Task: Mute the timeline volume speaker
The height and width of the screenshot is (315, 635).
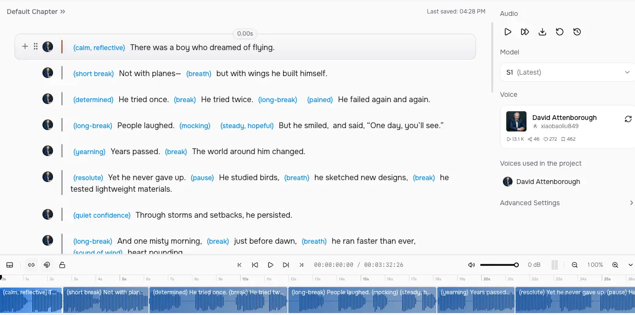Action: [472, 265]
